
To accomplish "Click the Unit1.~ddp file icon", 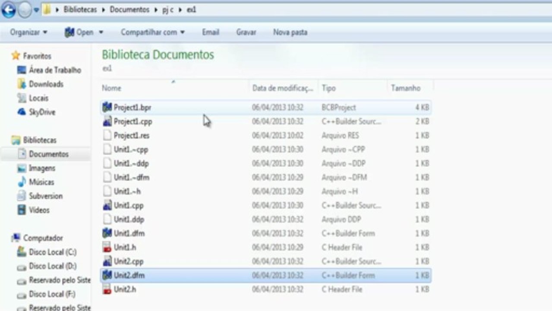I will [107, 163].
